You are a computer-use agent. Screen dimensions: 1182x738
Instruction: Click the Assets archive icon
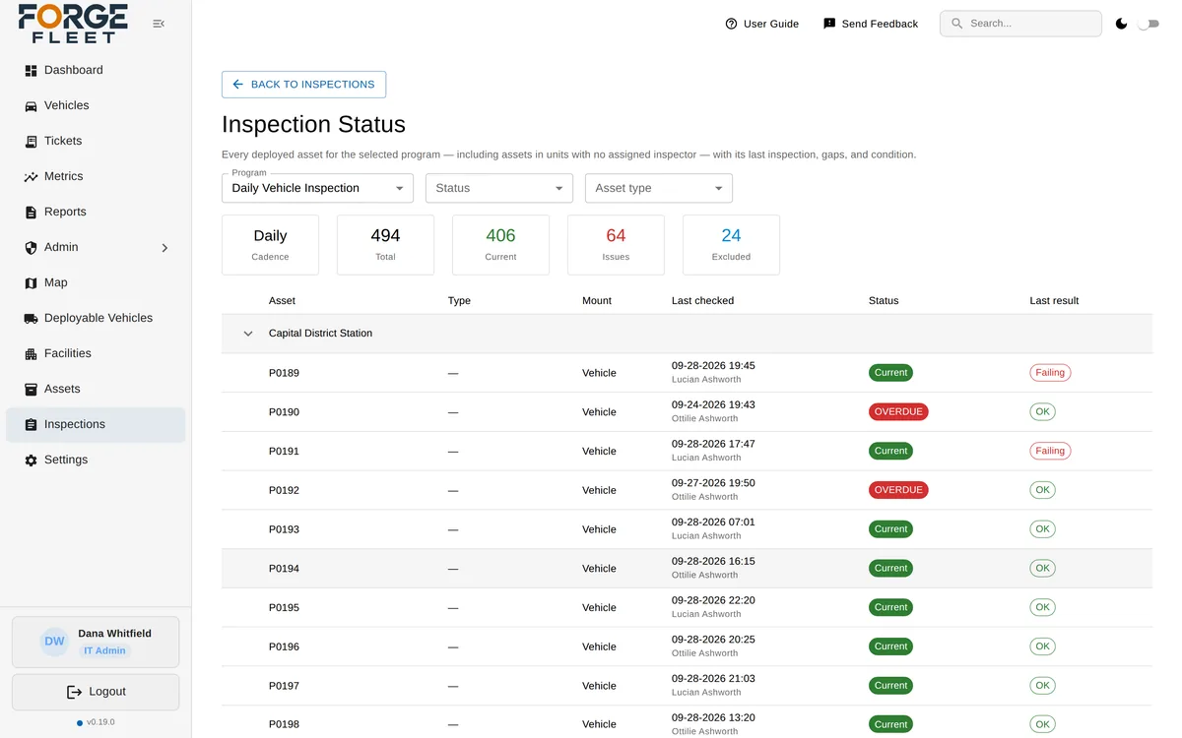point(31,390)
